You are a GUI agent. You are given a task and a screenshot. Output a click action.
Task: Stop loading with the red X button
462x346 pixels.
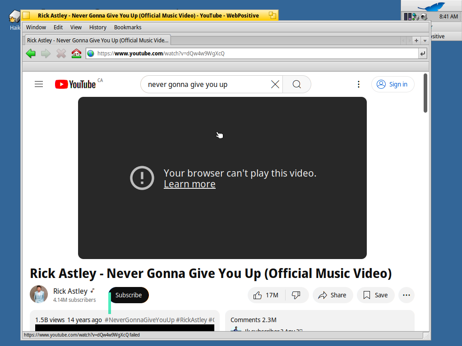(x=61, y=54)
